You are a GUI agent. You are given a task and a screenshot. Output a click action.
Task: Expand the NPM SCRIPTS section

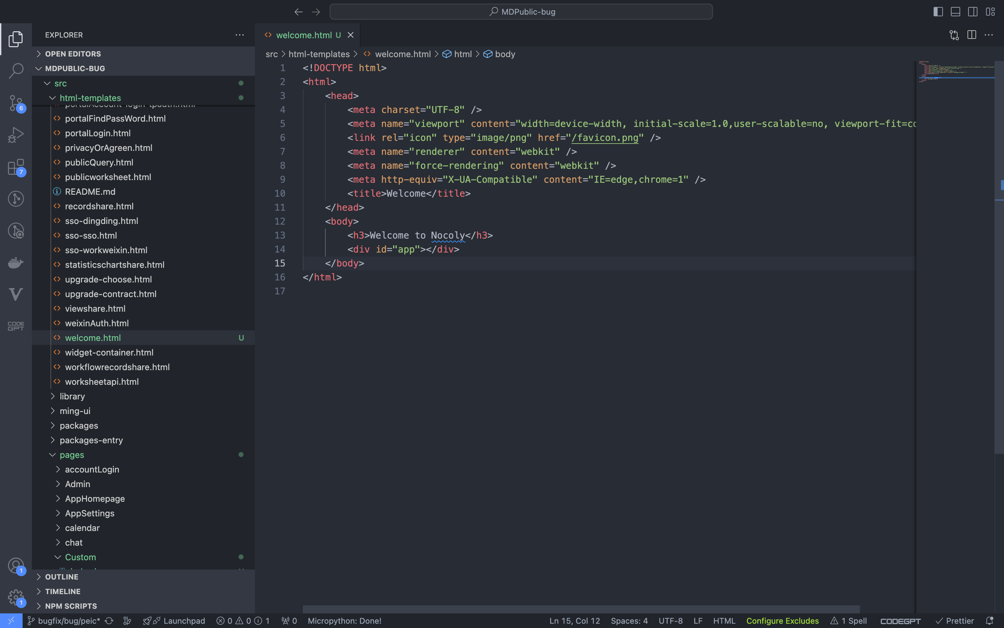coord(143,606)
